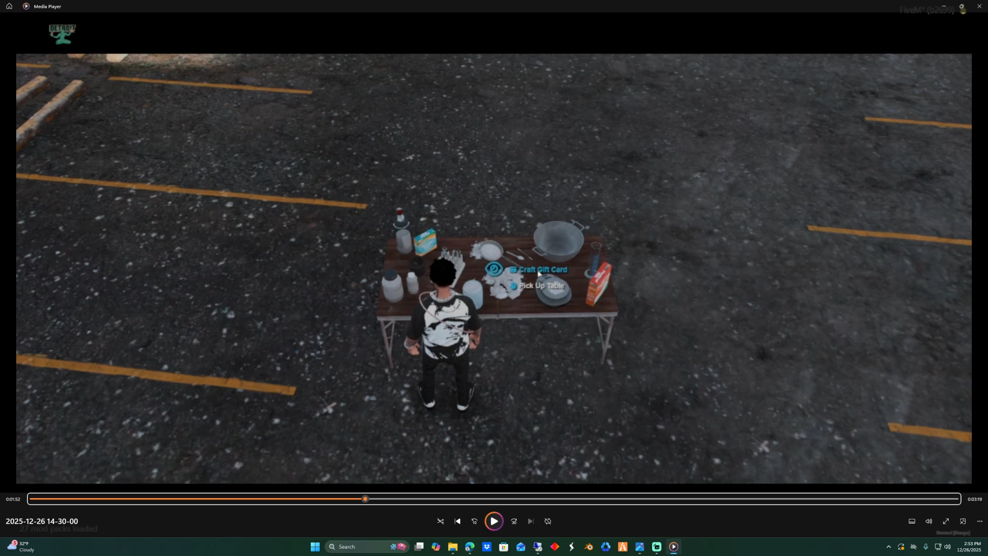Viewport: 988px width, 556px height.
Task: Open network settings from the tray
Action: point(937,547)
